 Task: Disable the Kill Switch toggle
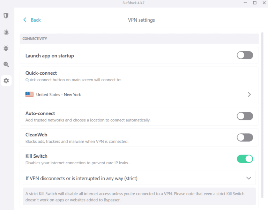pos(245,159)
